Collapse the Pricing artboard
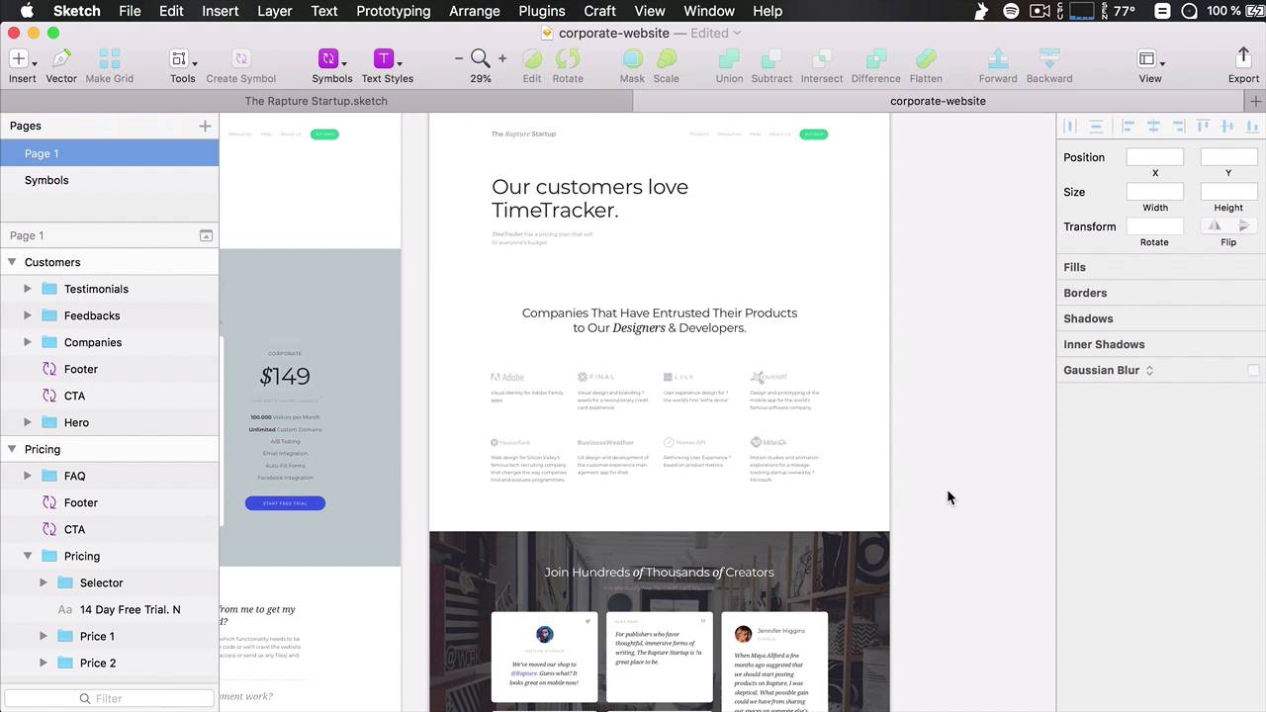The height and width of the screenshot is (712, 1266). 12,449
